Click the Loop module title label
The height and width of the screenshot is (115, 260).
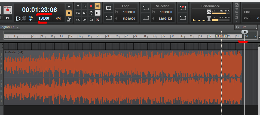click(x=126, y=6)
